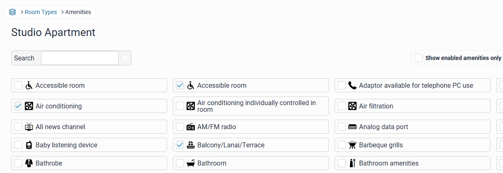Enable Show enabled amenities only

[x=419, y=58]
